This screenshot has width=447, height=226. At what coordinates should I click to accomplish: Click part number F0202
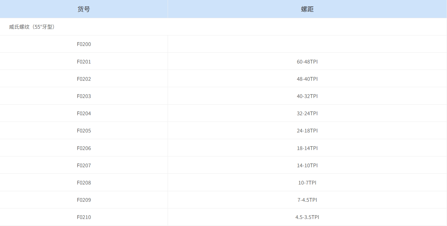pyautogui.click(x=84, y=79)
